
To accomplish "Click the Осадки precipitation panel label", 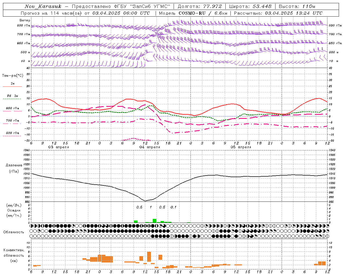I will (x=14, y=210).
